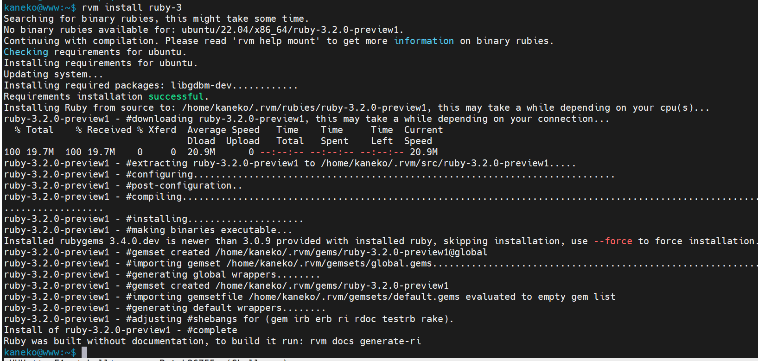Click the green 'successful' text
The height and width of the screenshot is (361, 758).
point(176,97)
